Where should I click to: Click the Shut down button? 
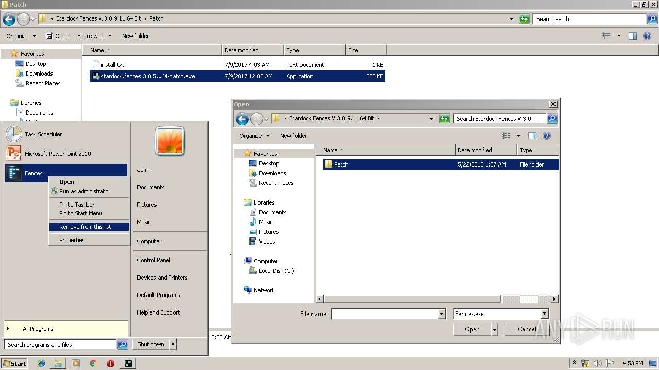tap(151, 344)
